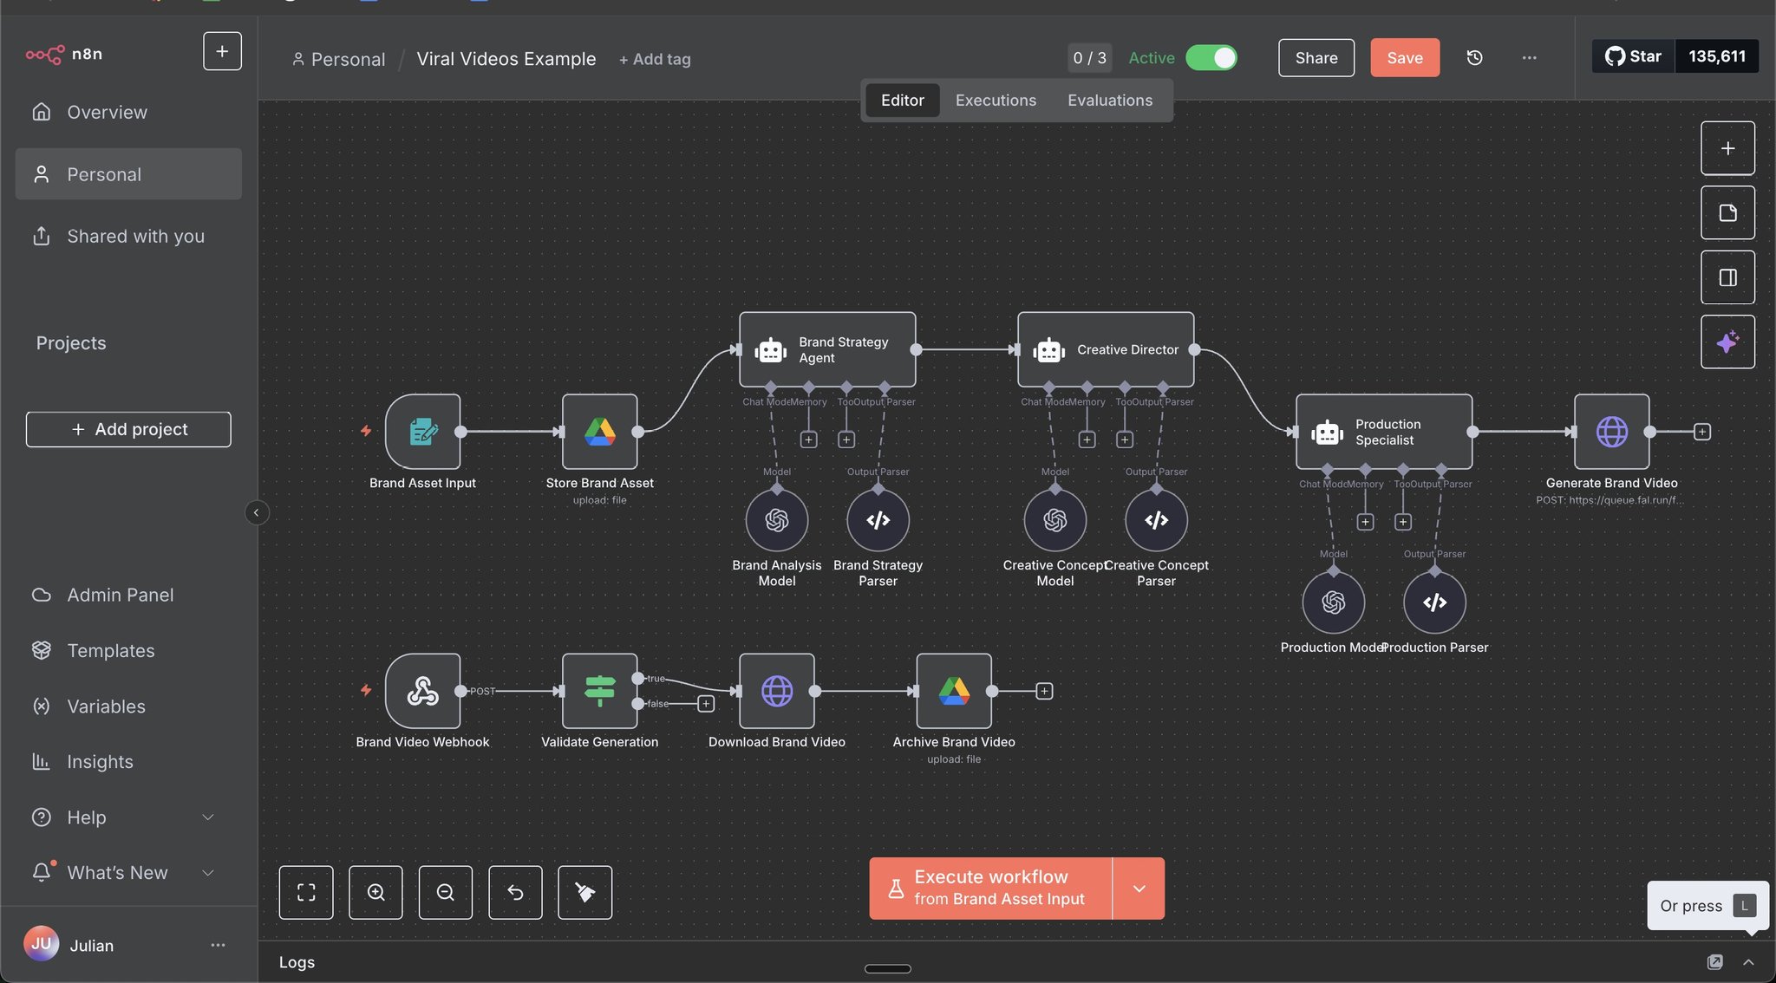The height and width of the screenshot is (983, 1776).
Task: Add a sticky note to canvas
Action: coord(1727,212)
